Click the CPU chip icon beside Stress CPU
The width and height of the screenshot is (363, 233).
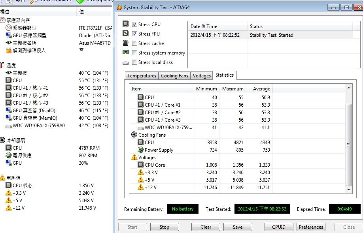point(125,24)
